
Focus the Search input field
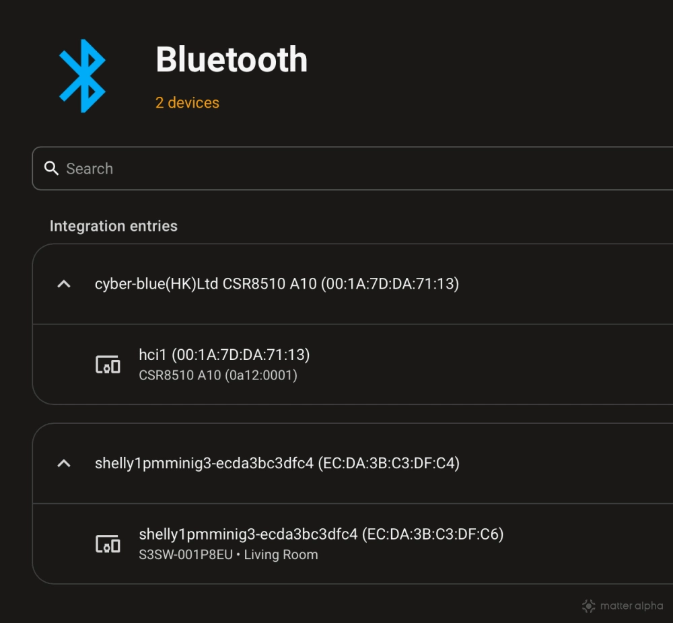pyautogui.click(x=353, y=168)
